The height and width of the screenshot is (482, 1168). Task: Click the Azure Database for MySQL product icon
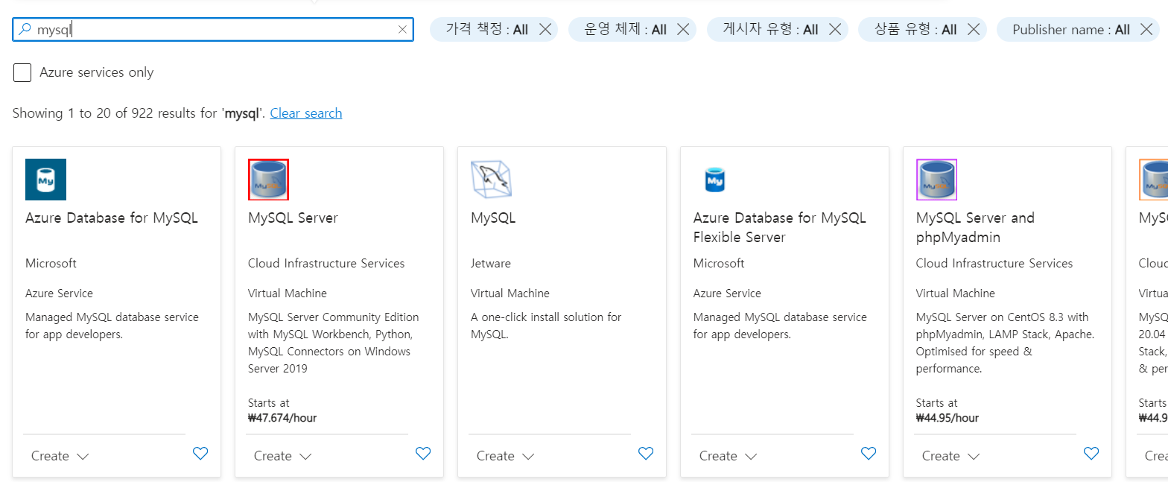point(45,180)
